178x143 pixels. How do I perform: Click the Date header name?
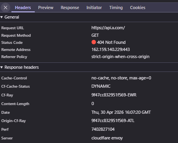coord(6,113)
